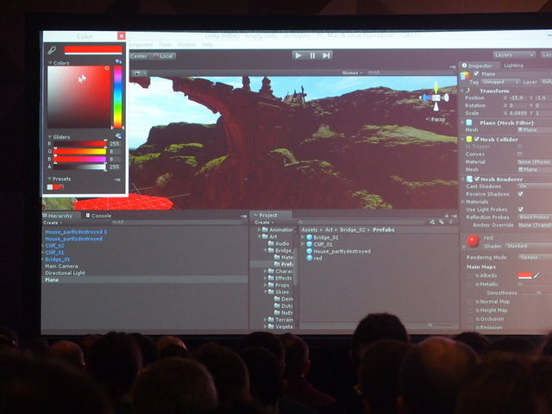The image size is (552, 414).
Task: Disable the Mesh Collider checkbox
Action: 477,139
